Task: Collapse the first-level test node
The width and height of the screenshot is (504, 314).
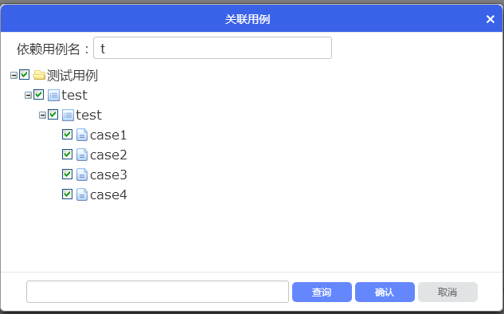Action: tap(29, 95)
